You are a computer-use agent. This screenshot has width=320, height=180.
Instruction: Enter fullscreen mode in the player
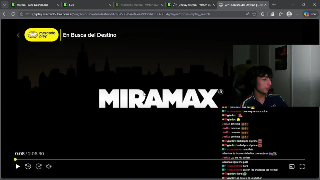tap(302, 166)
